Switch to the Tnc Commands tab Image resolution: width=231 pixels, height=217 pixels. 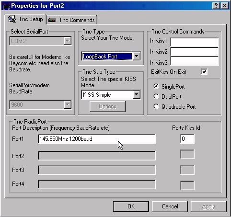(72, 20)
